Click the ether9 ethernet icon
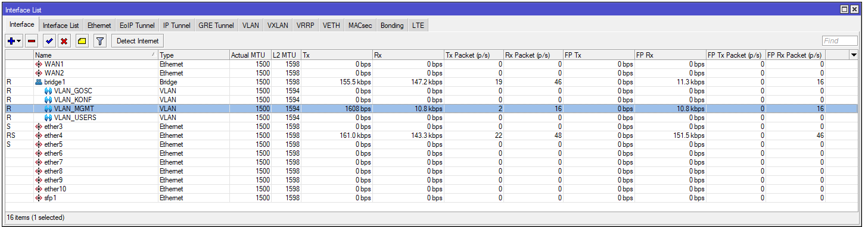 click(x=39, y=179)
